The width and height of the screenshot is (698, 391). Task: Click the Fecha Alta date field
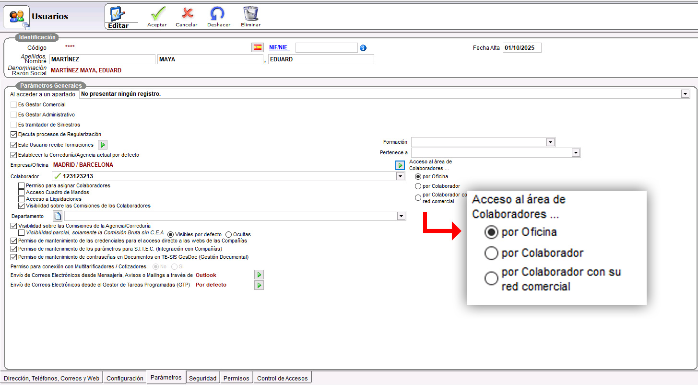521,48
